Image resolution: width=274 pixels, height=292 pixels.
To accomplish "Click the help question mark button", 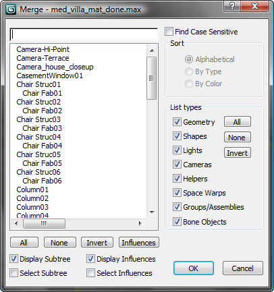I will pyautogui.click(x=232, y=6).
